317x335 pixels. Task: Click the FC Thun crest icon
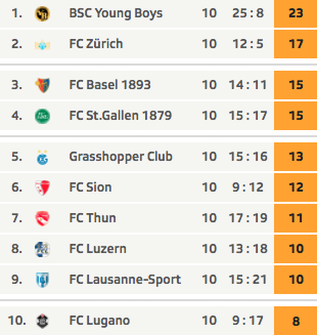(x=42, y=218)
